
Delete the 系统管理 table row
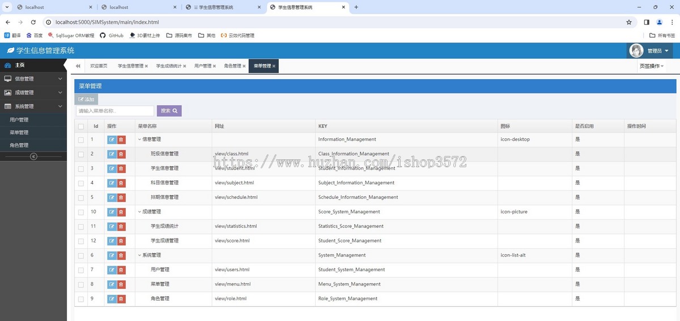click(121, 255)
